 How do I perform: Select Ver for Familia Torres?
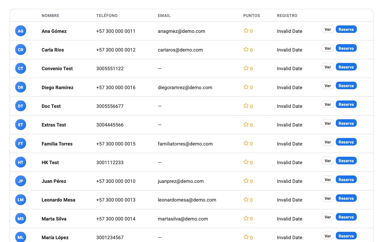coord(328,142)
